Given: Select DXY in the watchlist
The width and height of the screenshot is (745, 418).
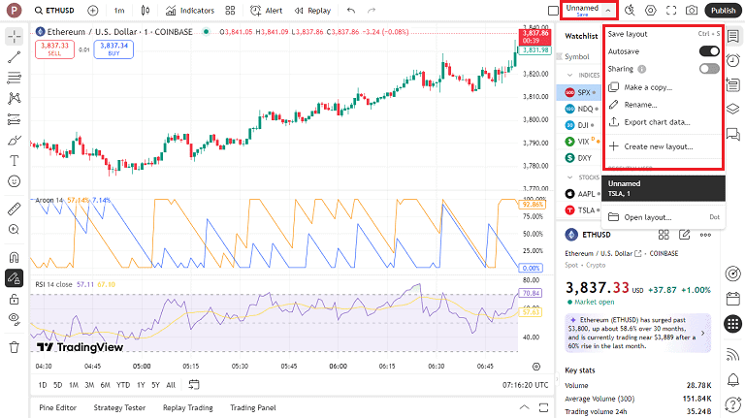Looking at the screenshot, I should tap(579, 158).
